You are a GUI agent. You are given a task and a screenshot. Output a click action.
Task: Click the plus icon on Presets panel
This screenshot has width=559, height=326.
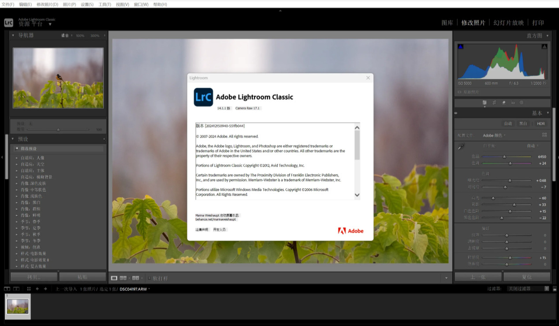[x=104, y=139]
